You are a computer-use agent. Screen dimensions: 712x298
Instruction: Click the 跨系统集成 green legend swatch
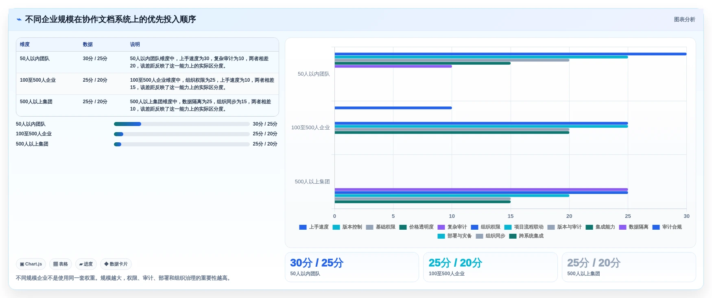click(513, 236)
